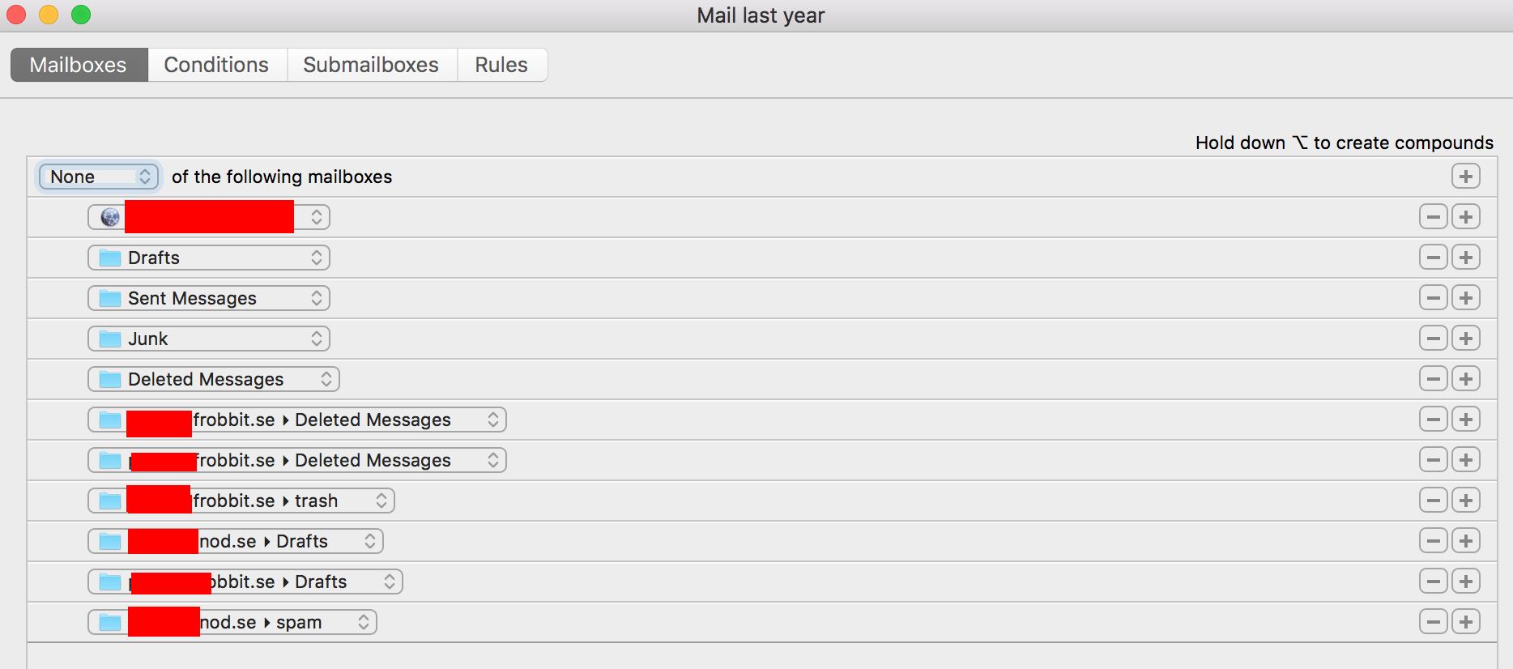Viewport: 1513px width, 669px height.
Task: Switch to the Submailboxes tab
Action: 371,65
